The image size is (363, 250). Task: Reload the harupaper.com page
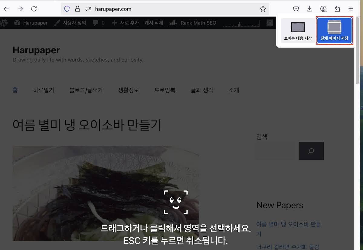[x=34, y=9]
